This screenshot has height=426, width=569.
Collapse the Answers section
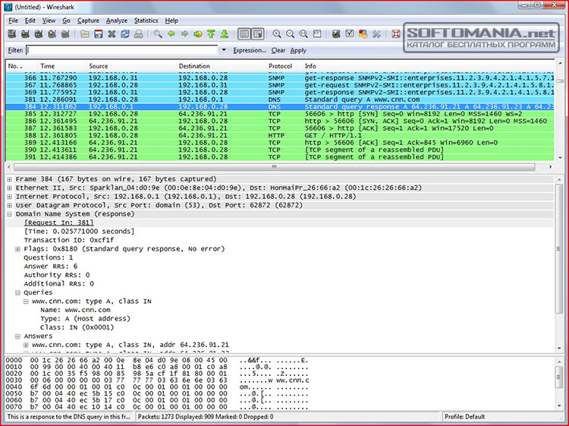tap(17, 336)
